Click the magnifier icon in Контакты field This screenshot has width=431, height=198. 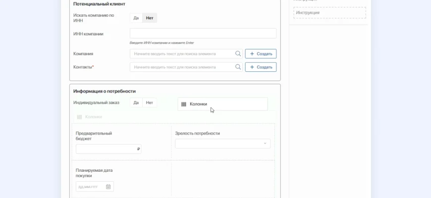point(238,67)
